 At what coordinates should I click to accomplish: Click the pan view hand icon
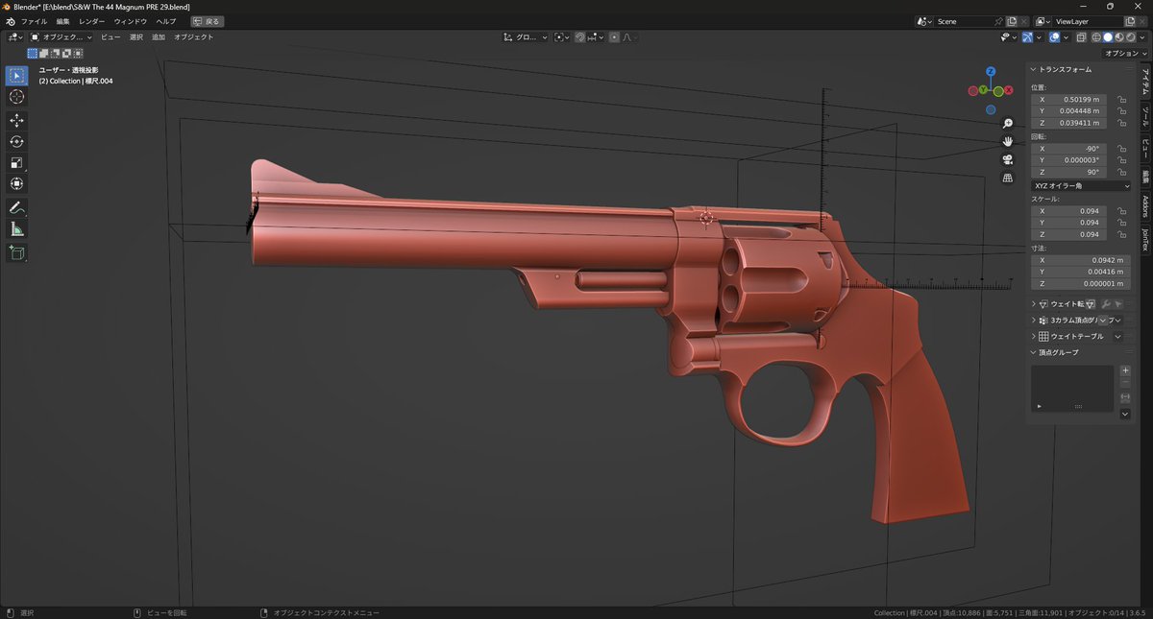(x=1008, y=141)
